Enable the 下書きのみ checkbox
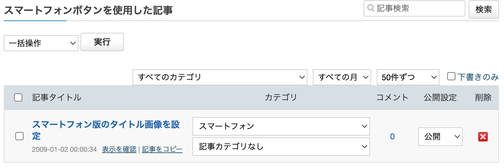This screenshot has width=504, height=168. (x=451, y=77)
